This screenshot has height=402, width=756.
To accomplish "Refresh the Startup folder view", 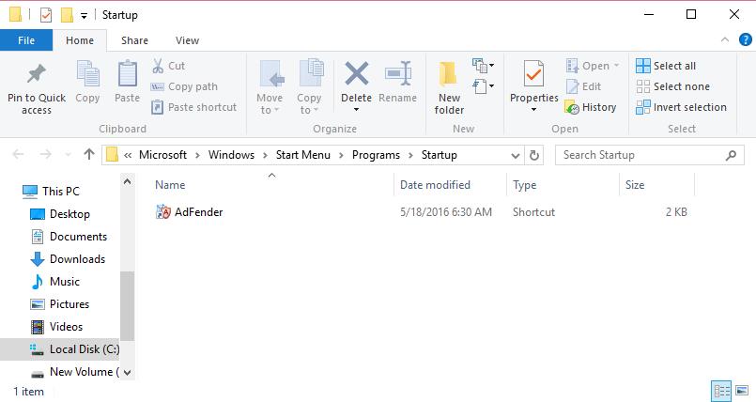I will pyautogui.click(x=535, y=155).
